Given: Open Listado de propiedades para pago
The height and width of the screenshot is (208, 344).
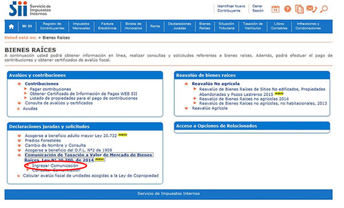Looking at the screenshot, I should pyautogui.click(x=84, y=98).
